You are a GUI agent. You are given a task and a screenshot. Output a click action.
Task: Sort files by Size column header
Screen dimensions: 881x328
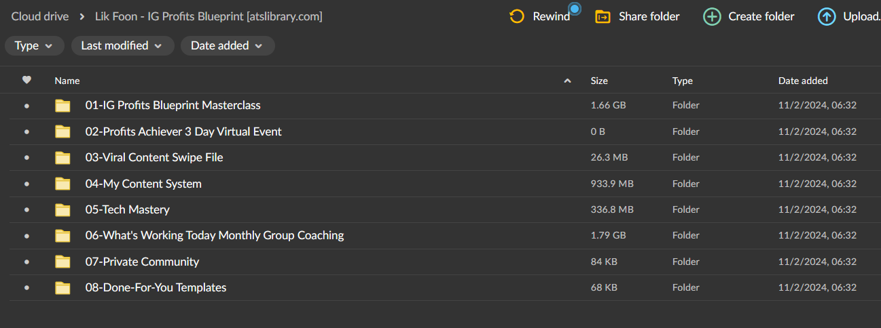pyautogui.click(x=599, y=81)
